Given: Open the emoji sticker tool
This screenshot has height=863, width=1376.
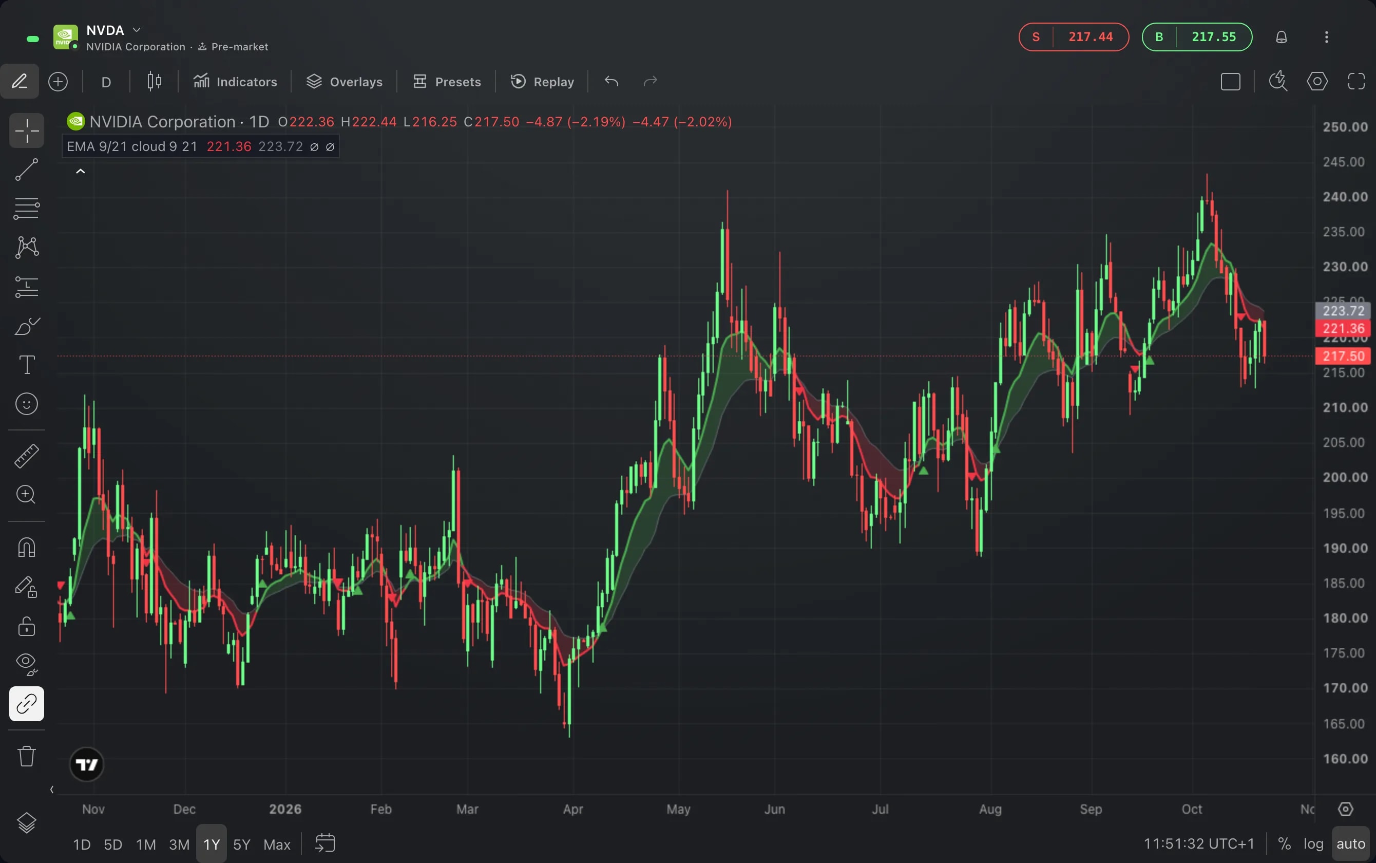Looking at the screenshot, I should 26,404.
